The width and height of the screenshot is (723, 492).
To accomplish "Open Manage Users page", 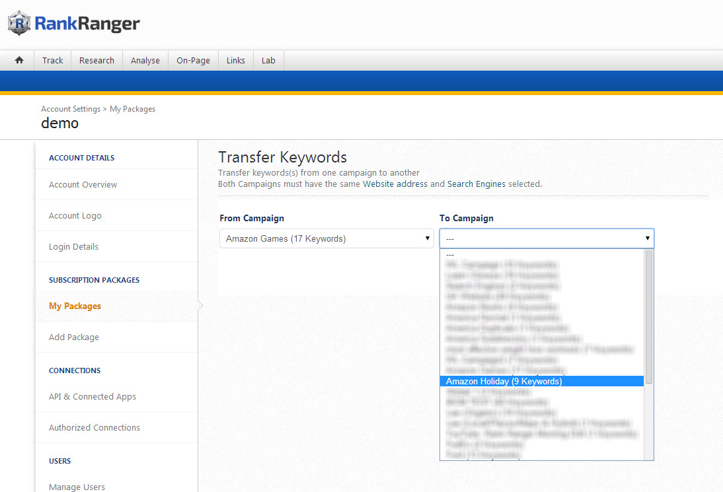I will 77,487.
